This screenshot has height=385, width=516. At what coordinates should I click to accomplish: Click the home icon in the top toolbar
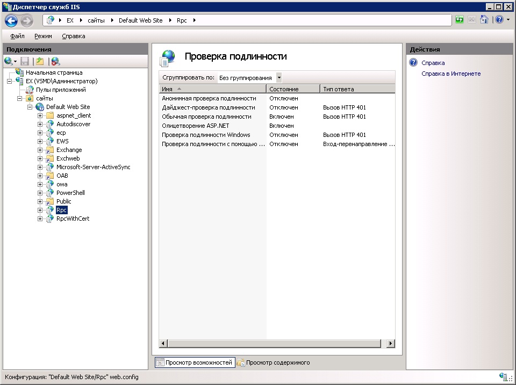coord(484,20)
